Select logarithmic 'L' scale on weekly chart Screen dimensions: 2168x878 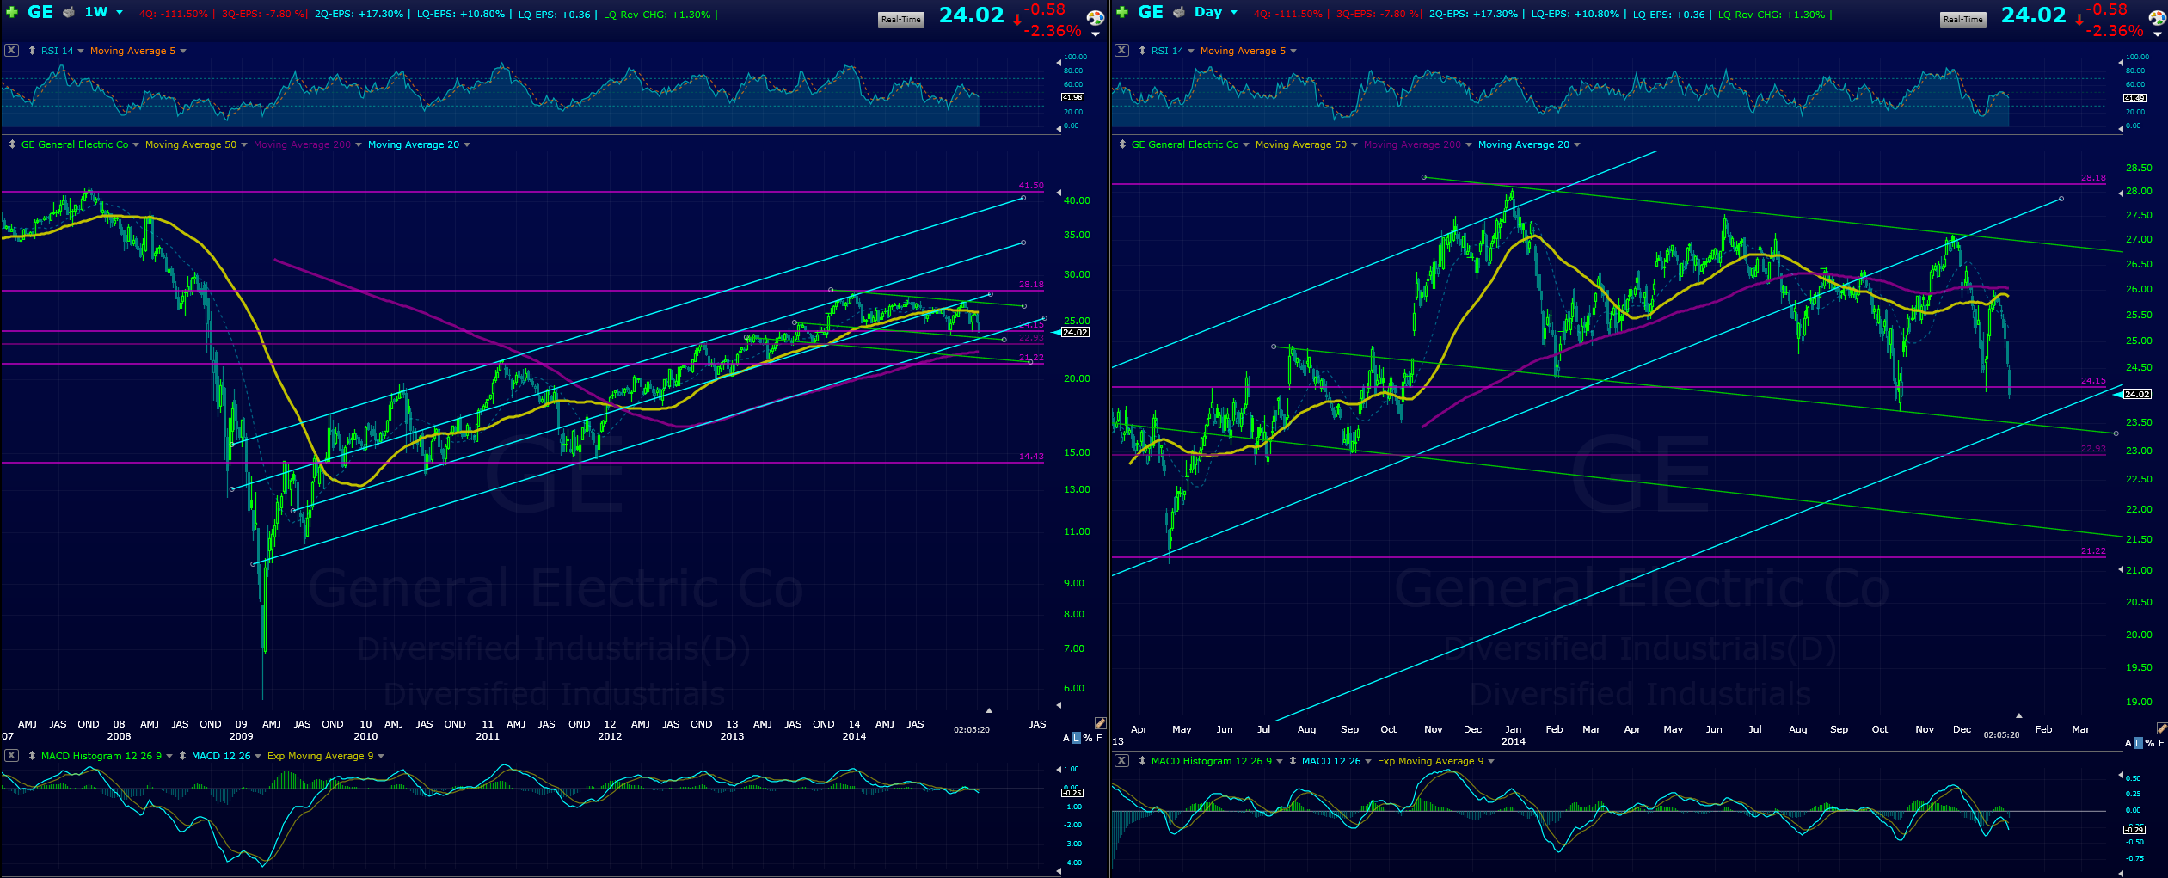(1077, 738)
